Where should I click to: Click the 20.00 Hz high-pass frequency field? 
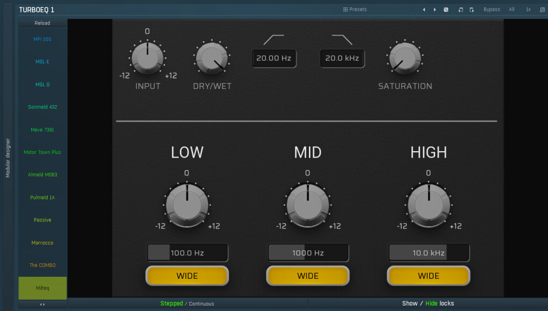[x=273, y=58]
